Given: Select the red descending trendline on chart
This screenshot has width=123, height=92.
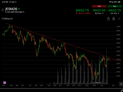Looking at the screenshot, I should (x=63, y=42).
